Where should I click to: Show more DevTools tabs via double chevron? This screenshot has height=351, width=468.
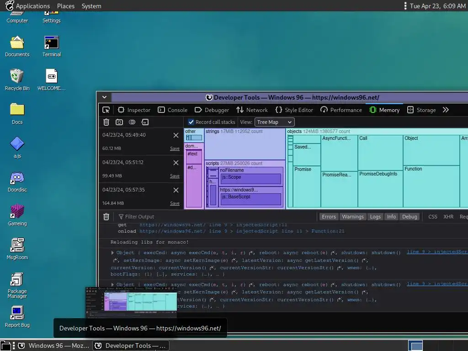coord(446,110)
